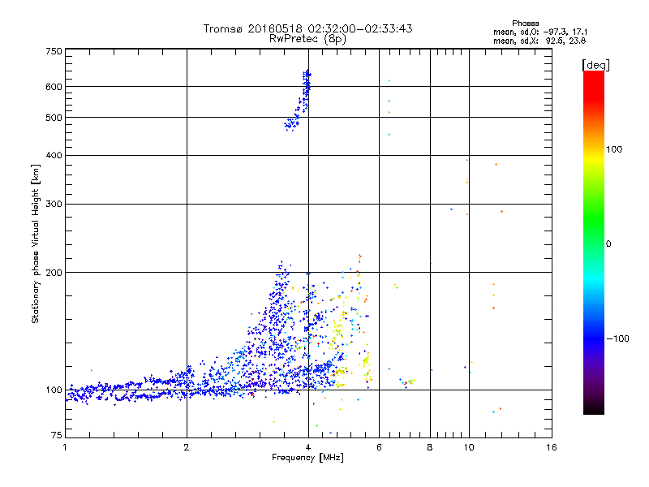Click the 'Frequency [MHz]' axis label
This screenshot has height=487, width=649.
tap(307, 458)
